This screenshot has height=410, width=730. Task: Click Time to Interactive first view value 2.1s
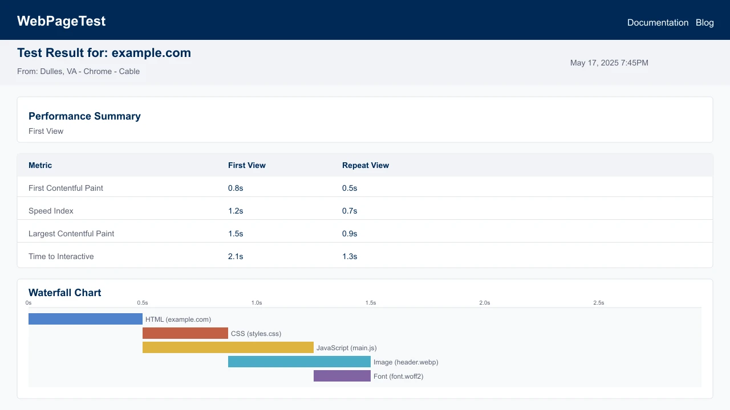click(236, 256)
